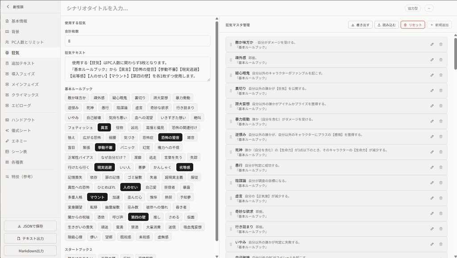Click the 協力型 mode pill

413,8
